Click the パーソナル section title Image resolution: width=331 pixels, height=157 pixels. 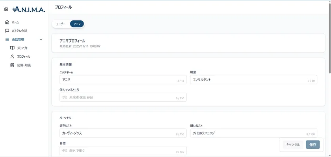coord(65,118)
